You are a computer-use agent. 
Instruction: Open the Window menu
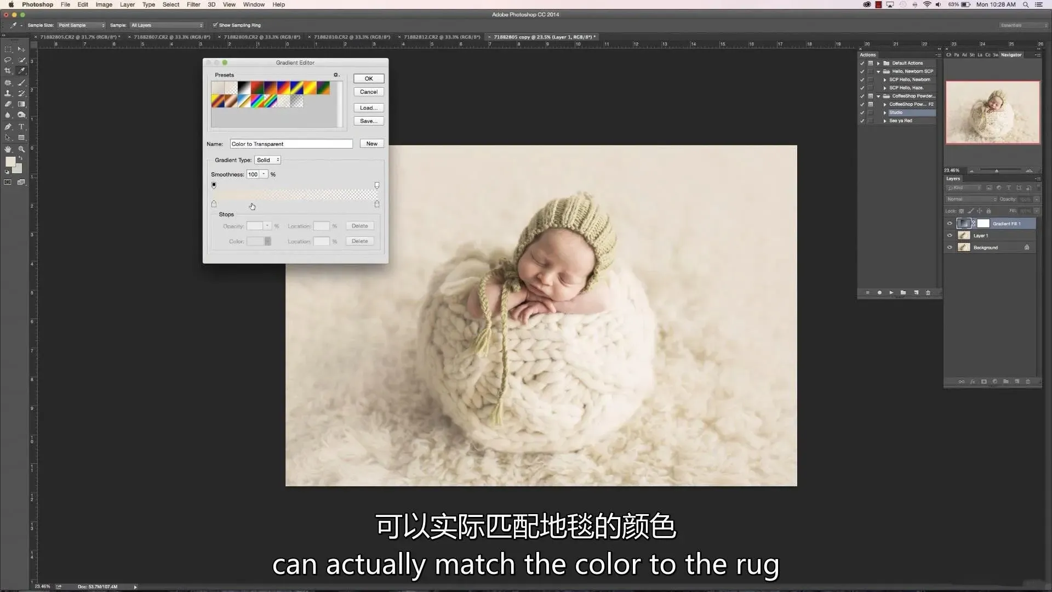pos(254,4)
